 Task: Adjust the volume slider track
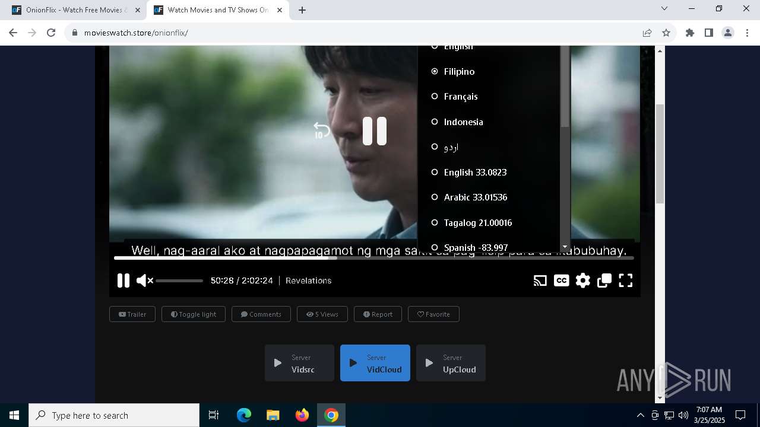(179, 281)
